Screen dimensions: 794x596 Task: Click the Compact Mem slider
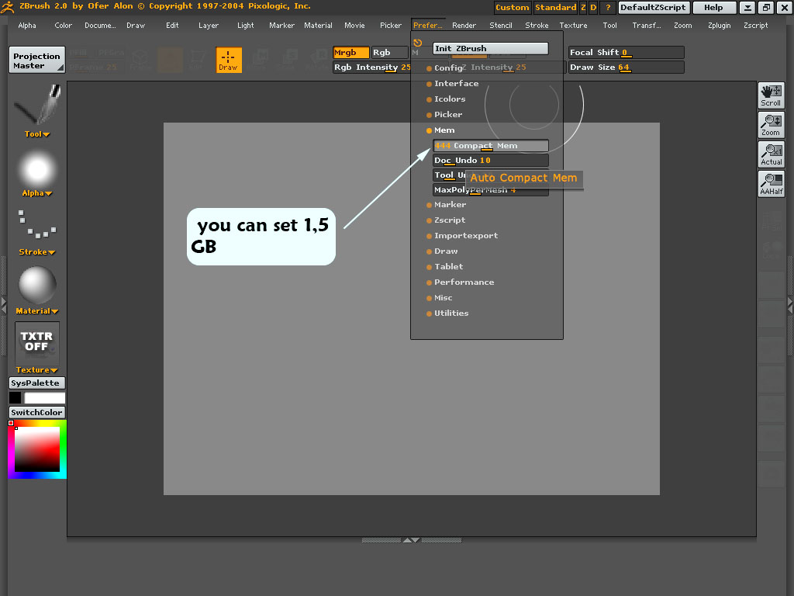(491, 146)
